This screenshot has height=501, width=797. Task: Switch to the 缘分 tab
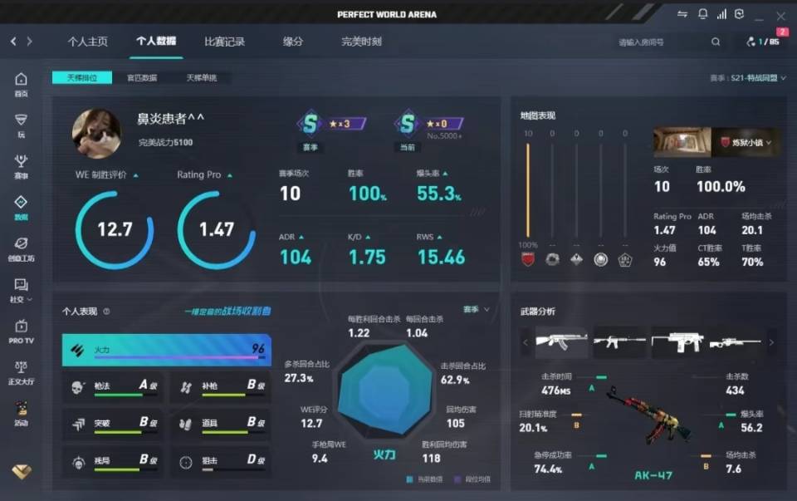point(293,42)
